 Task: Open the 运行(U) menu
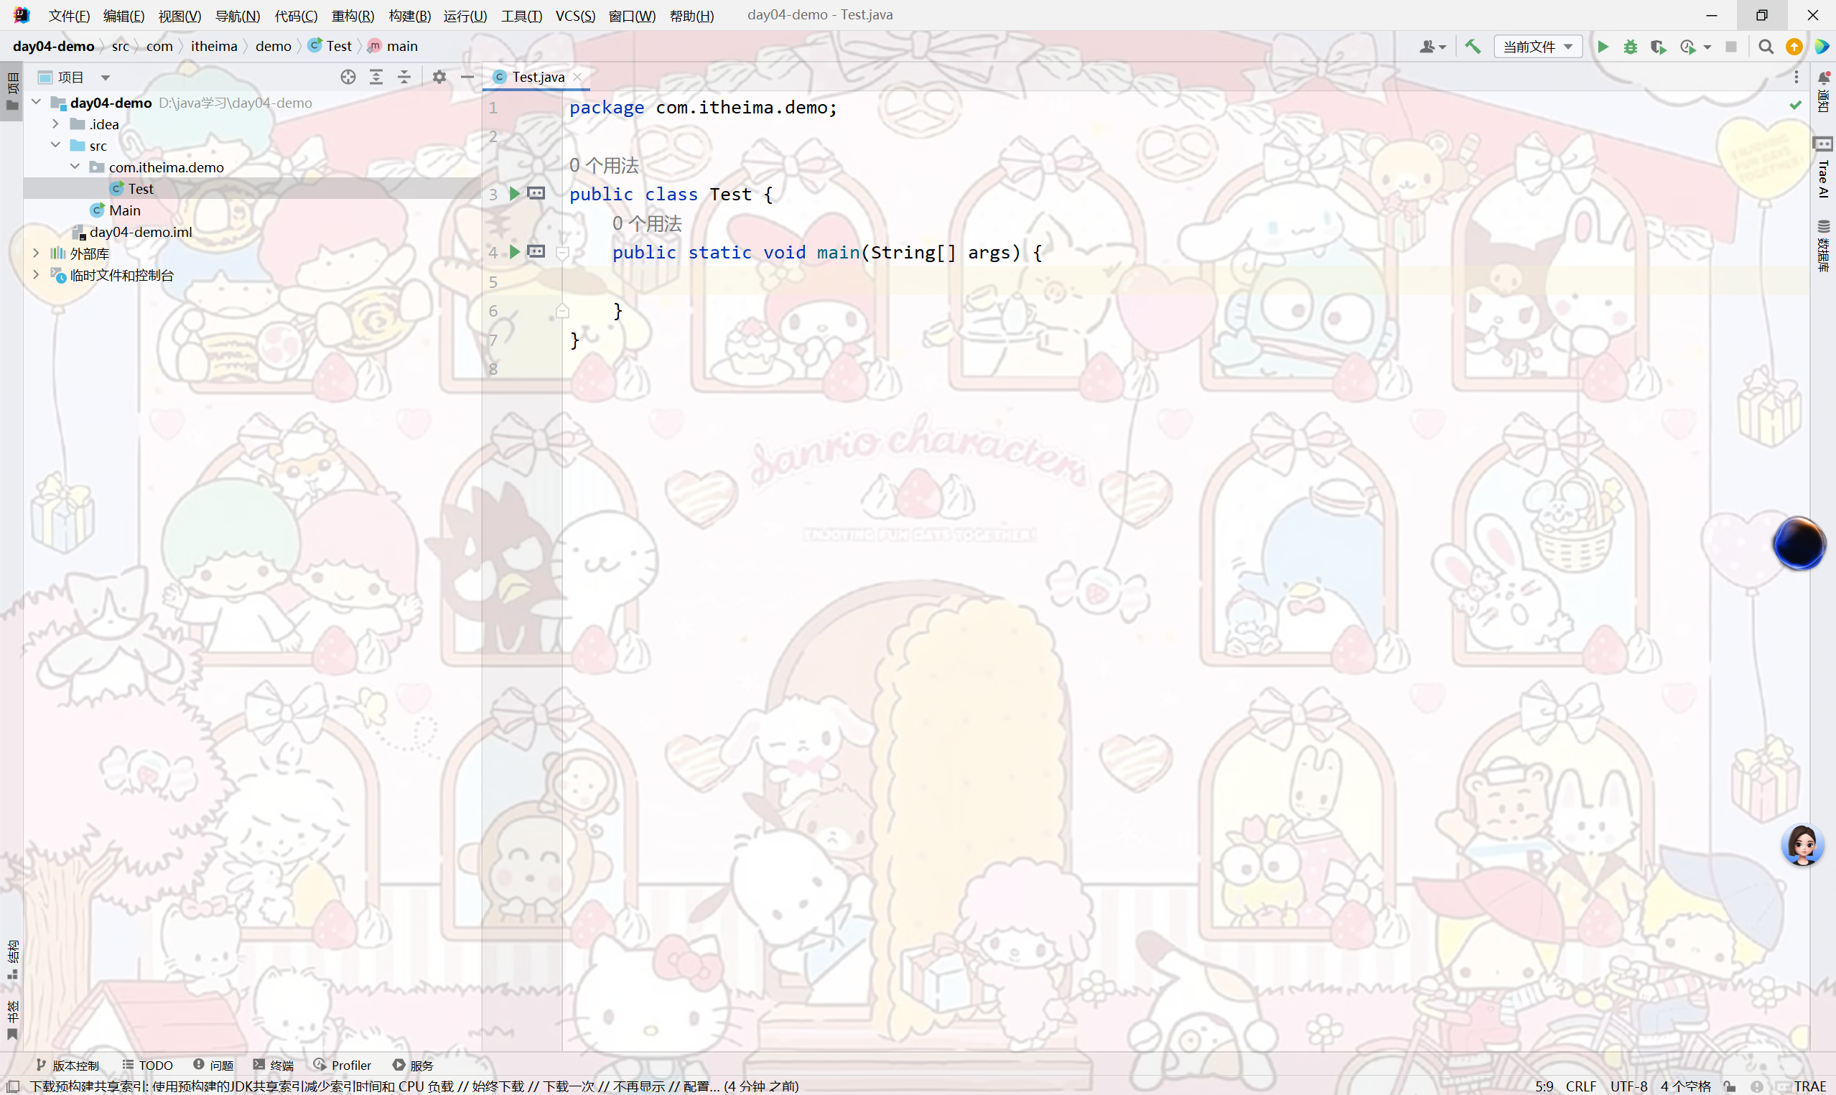click(x=465, y=16)
